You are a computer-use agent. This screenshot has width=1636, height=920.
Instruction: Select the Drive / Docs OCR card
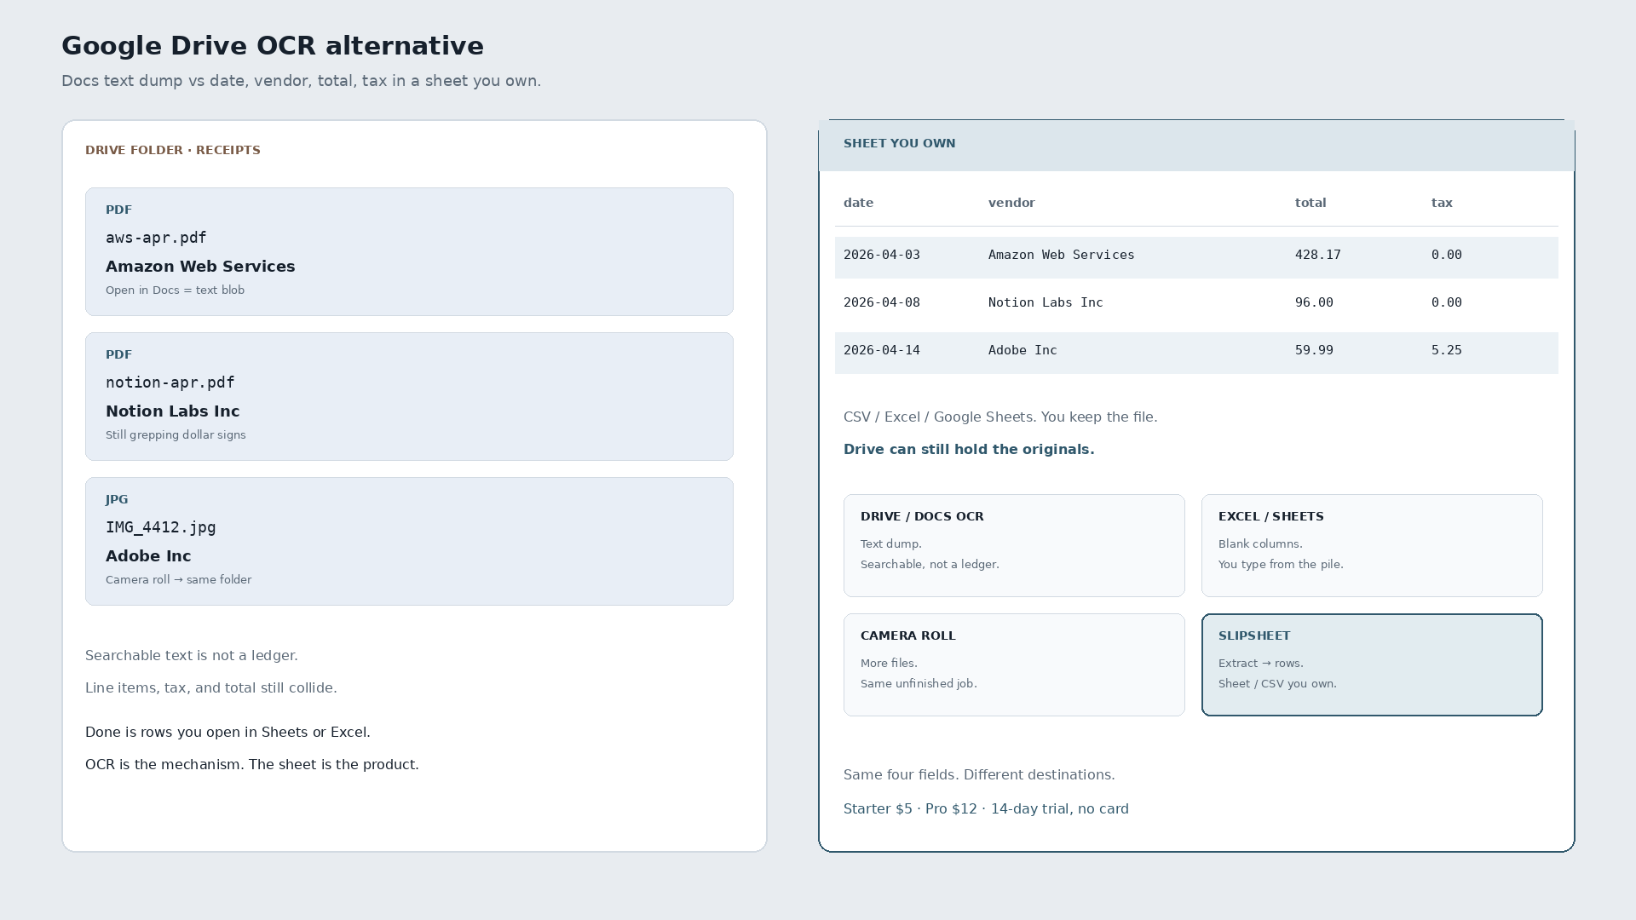1014,546
